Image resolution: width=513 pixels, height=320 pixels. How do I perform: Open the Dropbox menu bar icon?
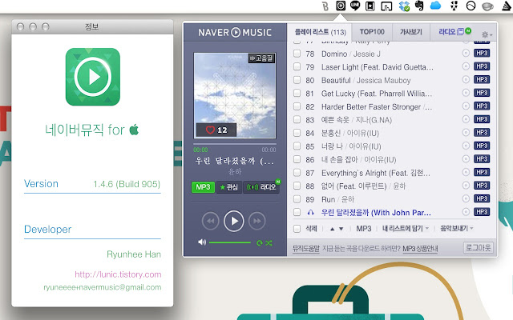point(404,6)
